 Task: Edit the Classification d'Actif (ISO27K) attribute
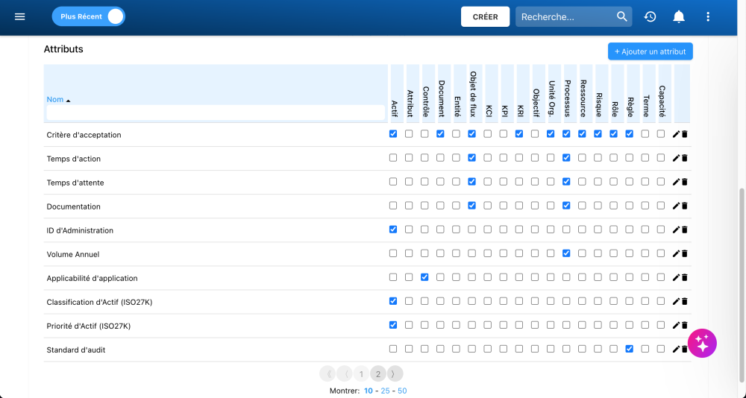point(676,301)
